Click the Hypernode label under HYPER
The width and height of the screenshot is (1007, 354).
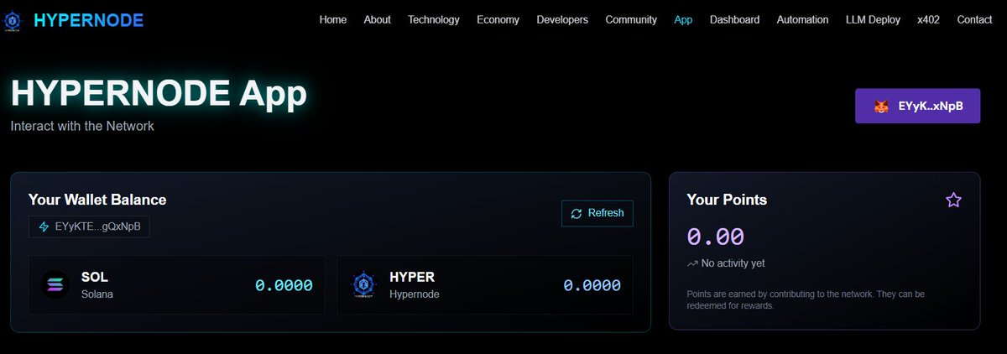click(x=415, y=294)
